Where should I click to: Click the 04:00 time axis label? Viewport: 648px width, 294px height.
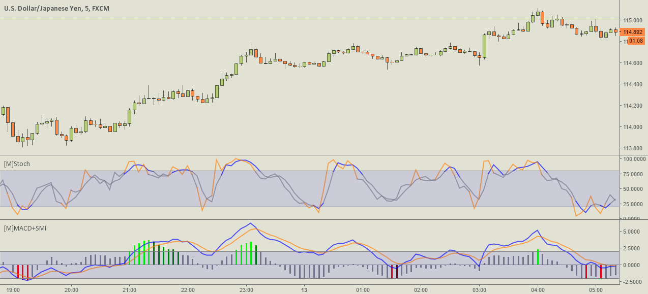tap(538, 290)
